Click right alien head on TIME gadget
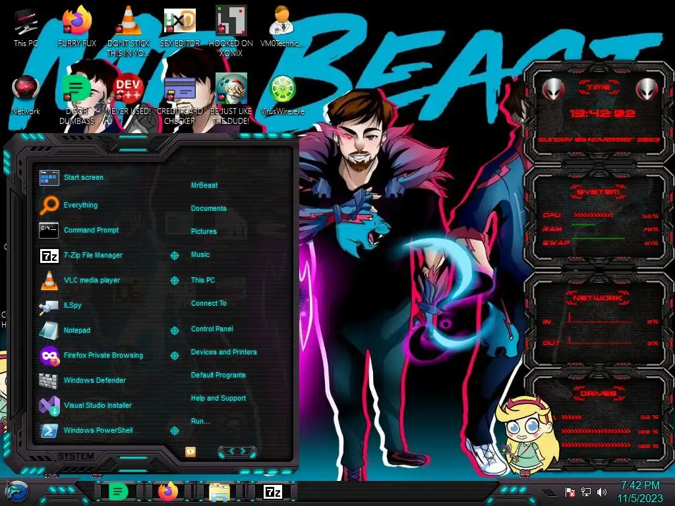Viewport: 675px width, 506px height. point(647,90)
